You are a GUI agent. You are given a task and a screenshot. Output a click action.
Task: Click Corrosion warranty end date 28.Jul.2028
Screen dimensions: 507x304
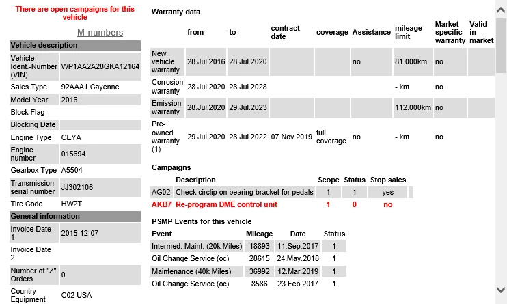click(x=248, y=87)
